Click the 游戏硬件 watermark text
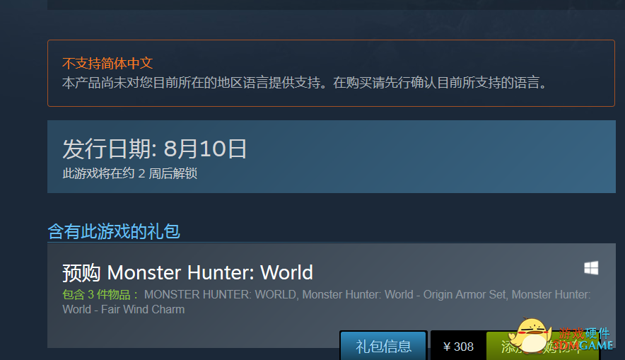 [584, 333]
